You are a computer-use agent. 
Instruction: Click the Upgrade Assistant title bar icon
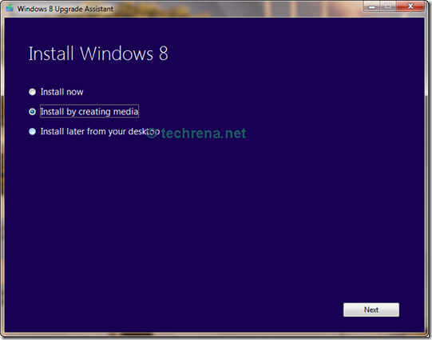(10, 8)
